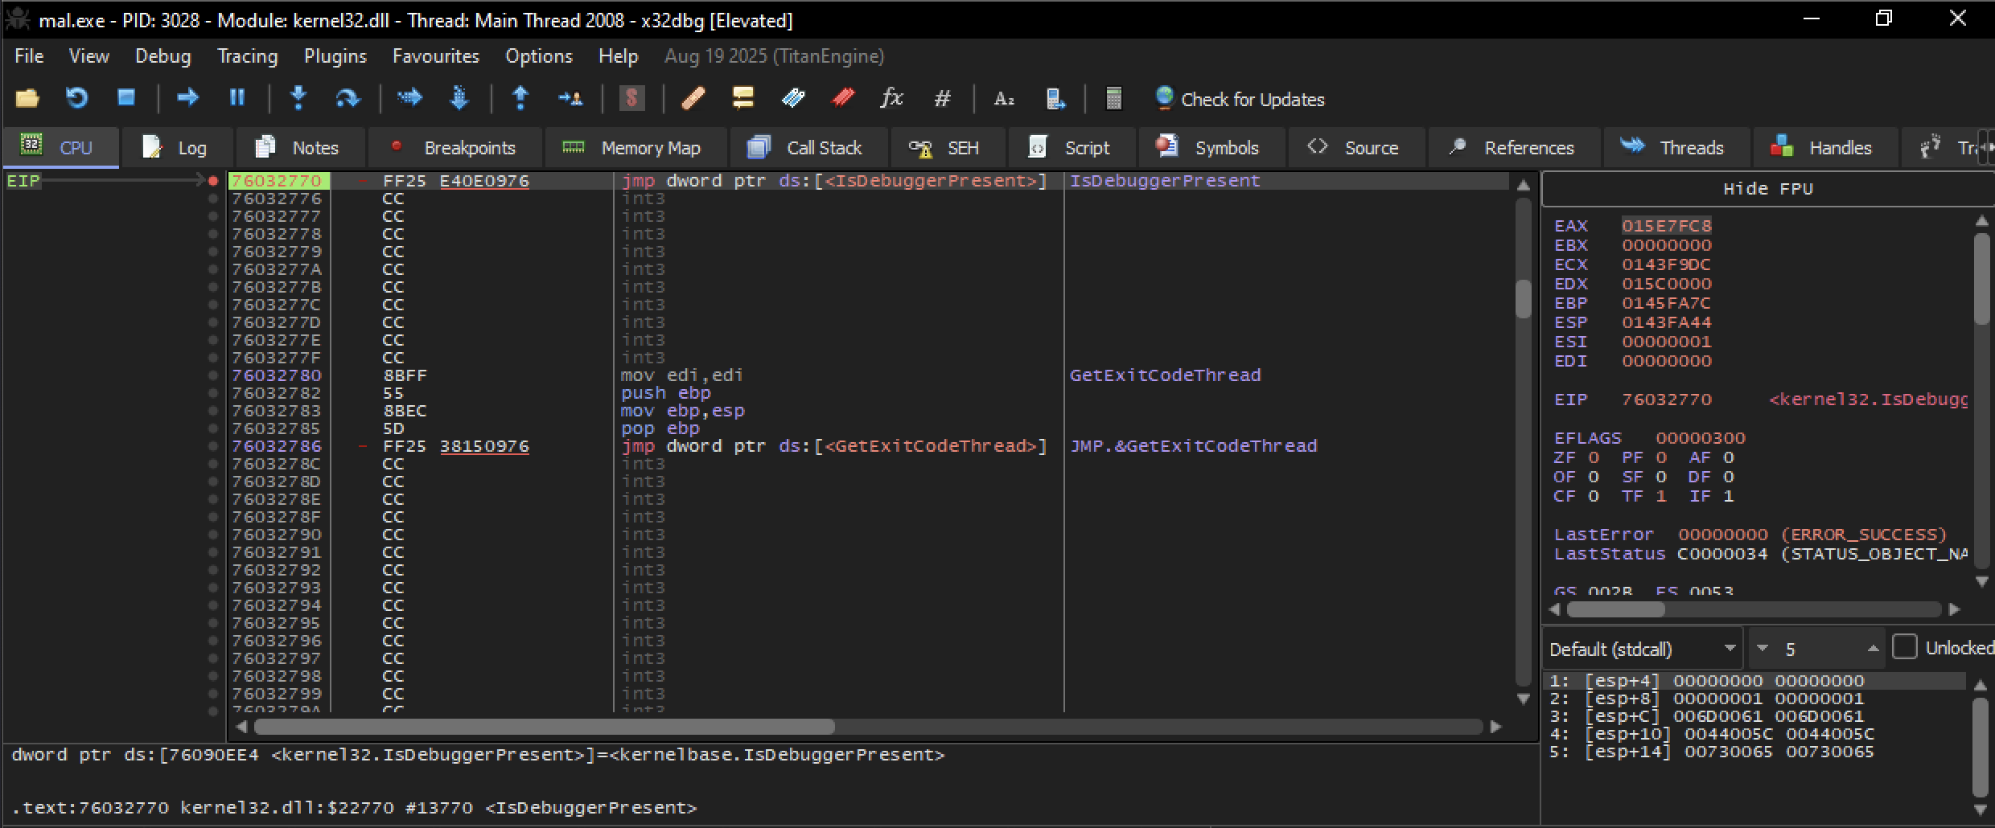Open labels blue tag icon
The image size is (1995, 828).
point(793,98)
